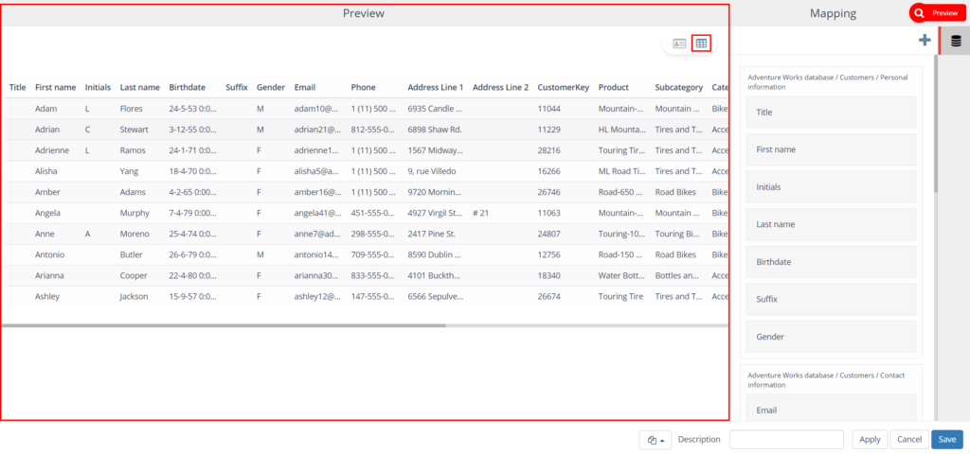Sort by Last name column header
970x454 pixels.
(140, 88)
